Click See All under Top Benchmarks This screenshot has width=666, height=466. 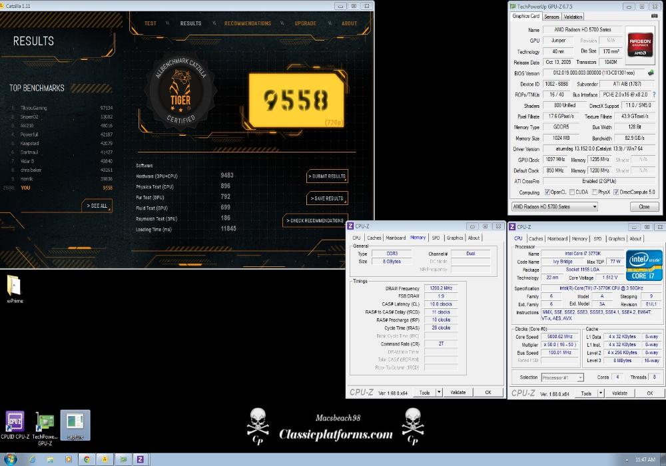[x=97, y=206]
